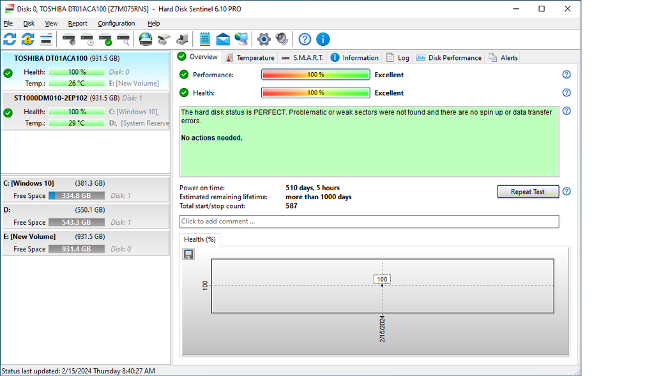
Task: Click disk icon with magnifying glass
Action: pyautogui.click(x=124, y=40)
